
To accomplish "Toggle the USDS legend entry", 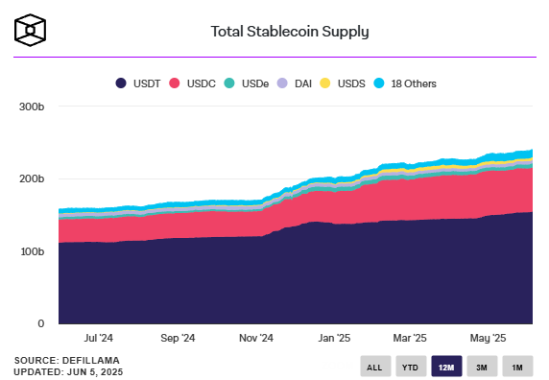I will click(343, 83).
